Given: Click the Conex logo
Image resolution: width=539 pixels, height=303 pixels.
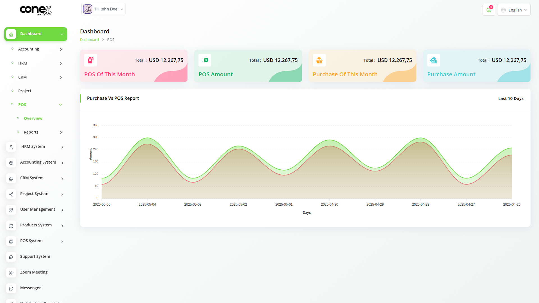Looking at the screenshot, I should [x=36, y=10].
